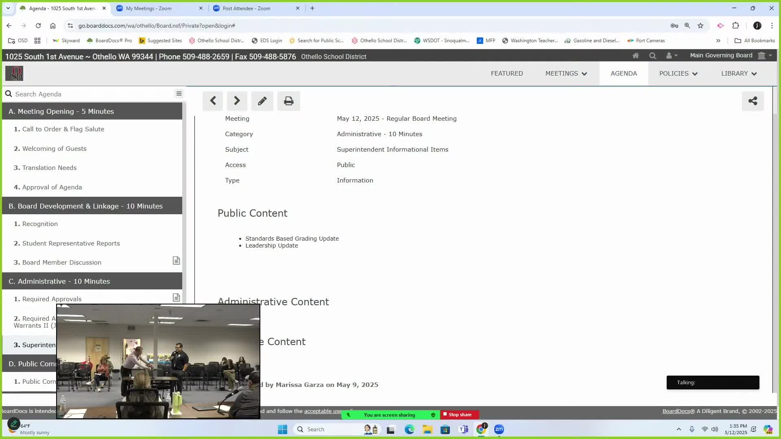Viewport: 781px width, 439px height.
Task: Open Zoom from the Windows taskbar
Action: pyautogui.click(x=499, y=429)
